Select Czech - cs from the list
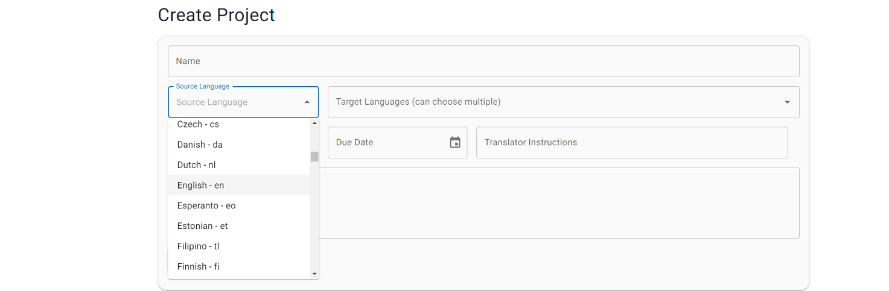This screenshot has height=291, width=889. (239, 124)
